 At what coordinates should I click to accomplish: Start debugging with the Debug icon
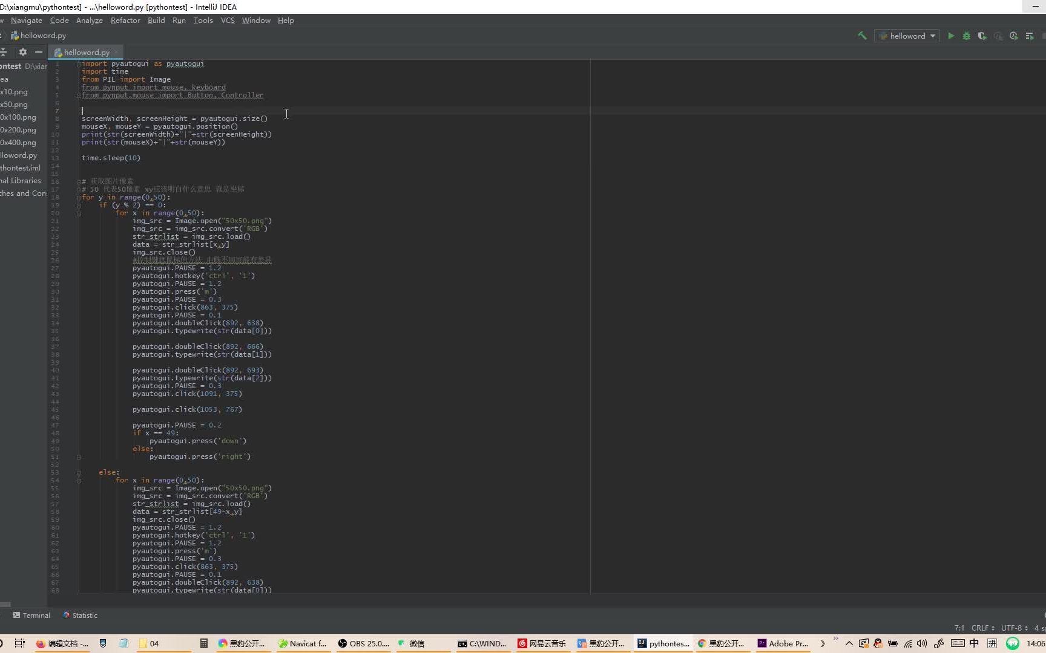pyautogui.click(x=966, y=36)
